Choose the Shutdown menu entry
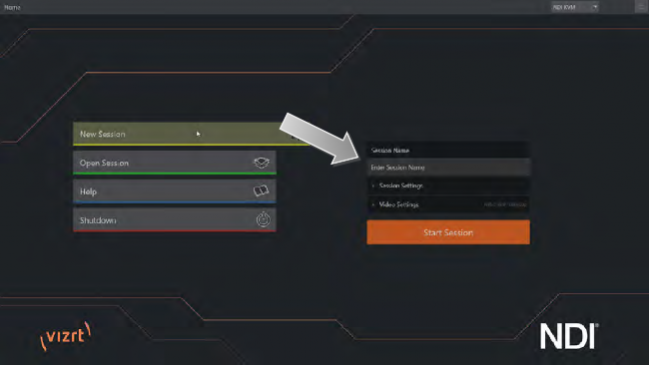This screenshot has height=365, width=649. coord(175,220)
